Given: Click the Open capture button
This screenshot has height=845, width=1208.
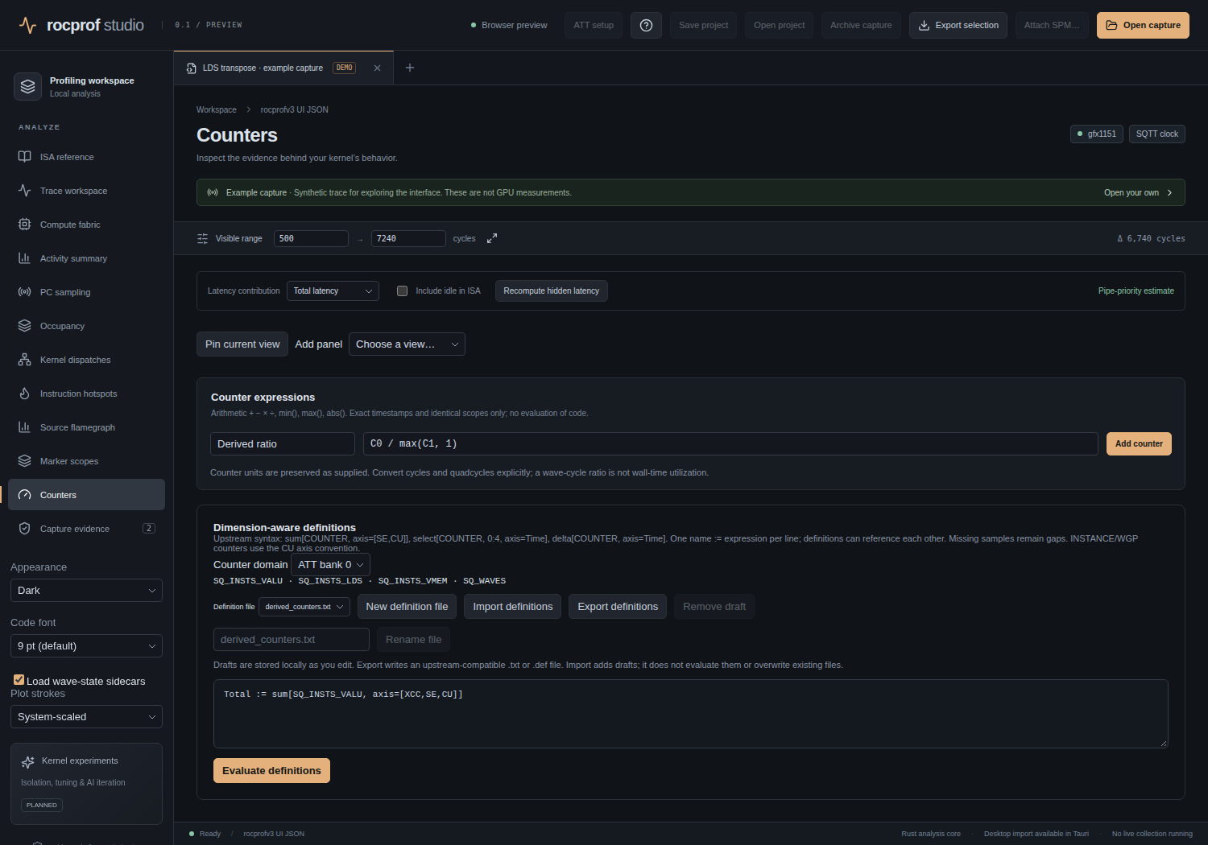Looking at the screenshot, I should 1143,25.
